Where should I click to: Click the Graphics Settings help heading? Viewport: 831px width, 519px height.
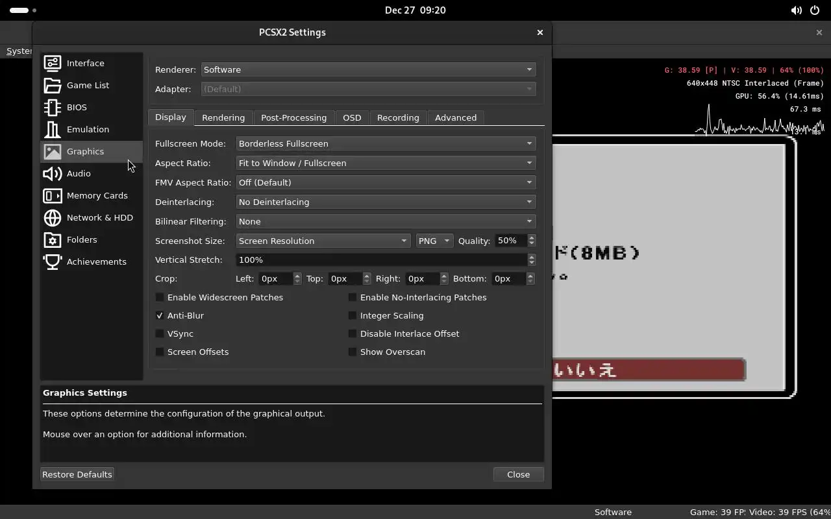click(x=85, y=392)
